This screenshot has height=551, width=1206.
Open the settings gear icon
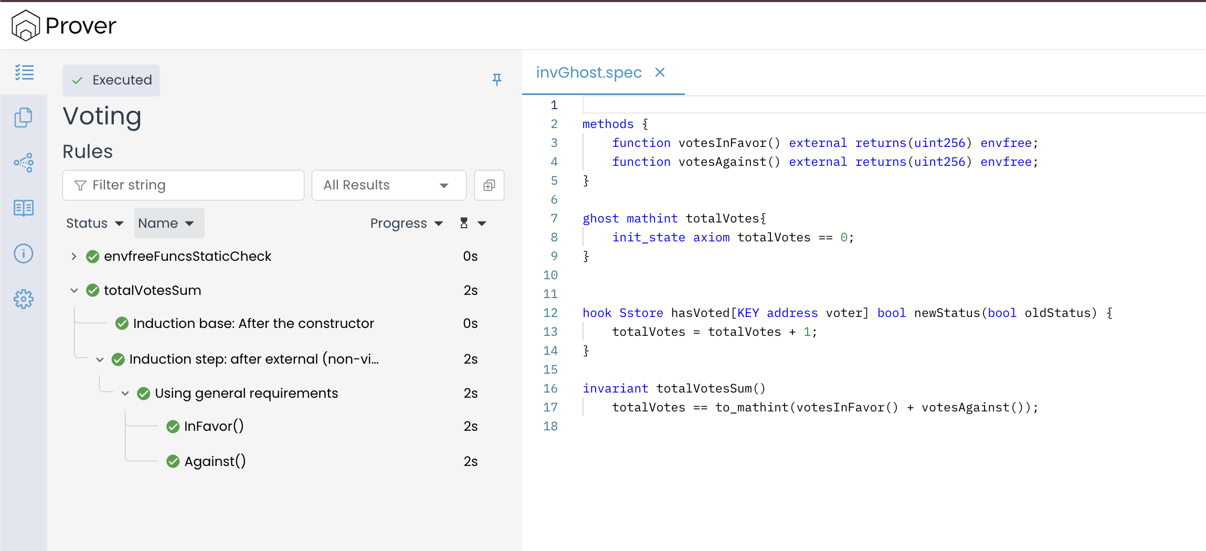(x=24, y=299)
